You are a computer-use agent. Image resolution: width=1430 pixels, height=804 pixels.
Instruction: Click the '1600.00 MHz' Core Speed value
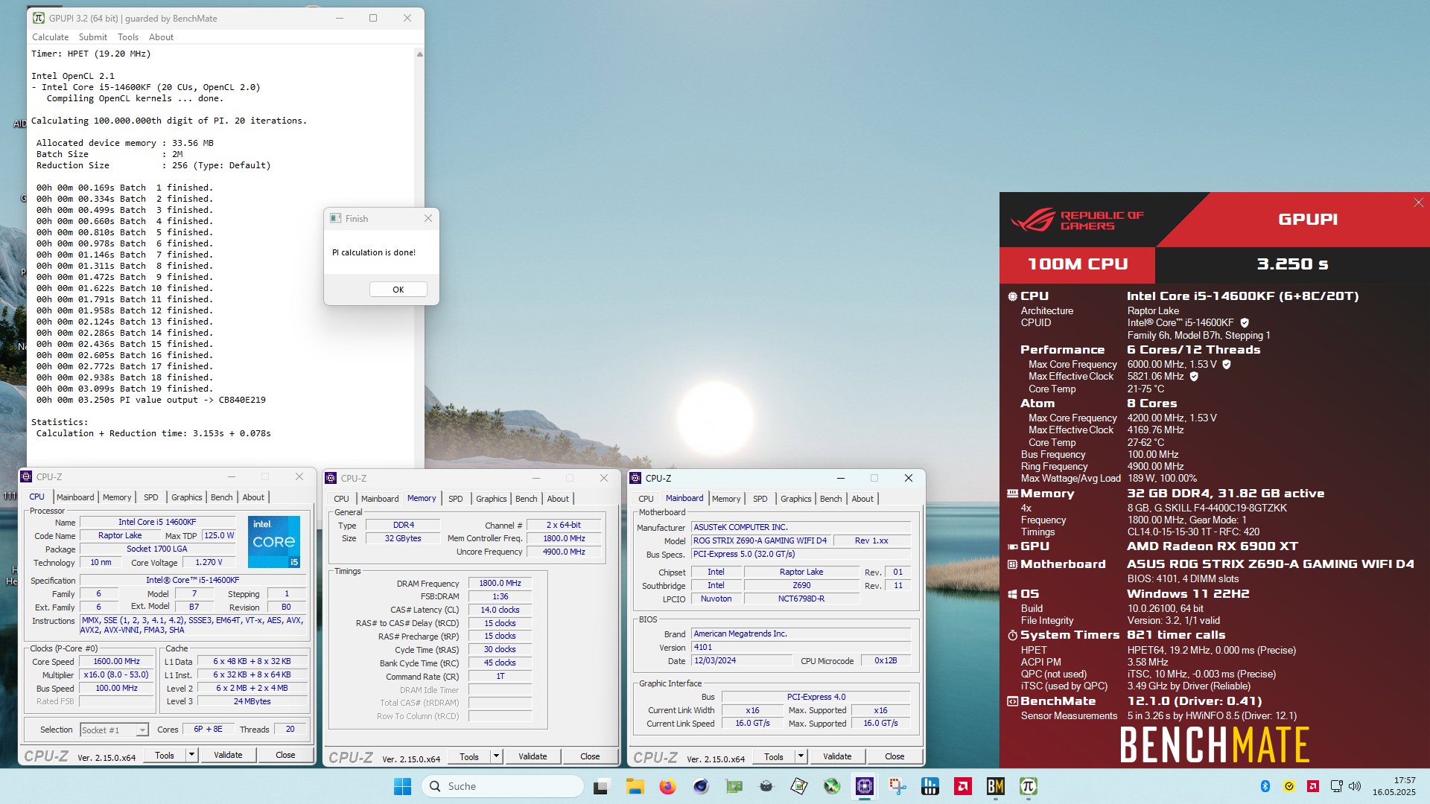point(117,661)
